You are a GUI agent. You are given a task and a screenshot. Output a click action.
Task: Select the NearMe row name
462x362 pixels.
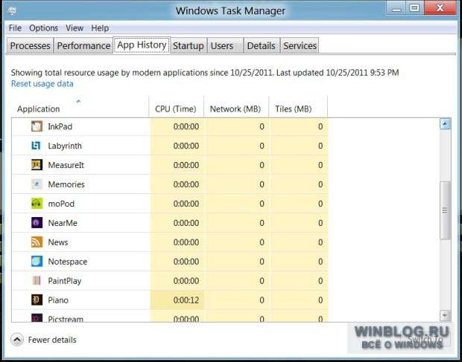[x=63, y=223]
